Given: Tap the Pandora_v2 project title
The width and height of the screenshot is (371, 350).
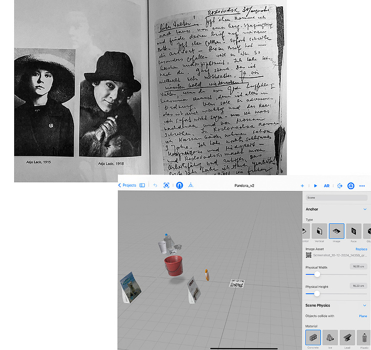Looking at the screenshot, I should coord(244,186).
